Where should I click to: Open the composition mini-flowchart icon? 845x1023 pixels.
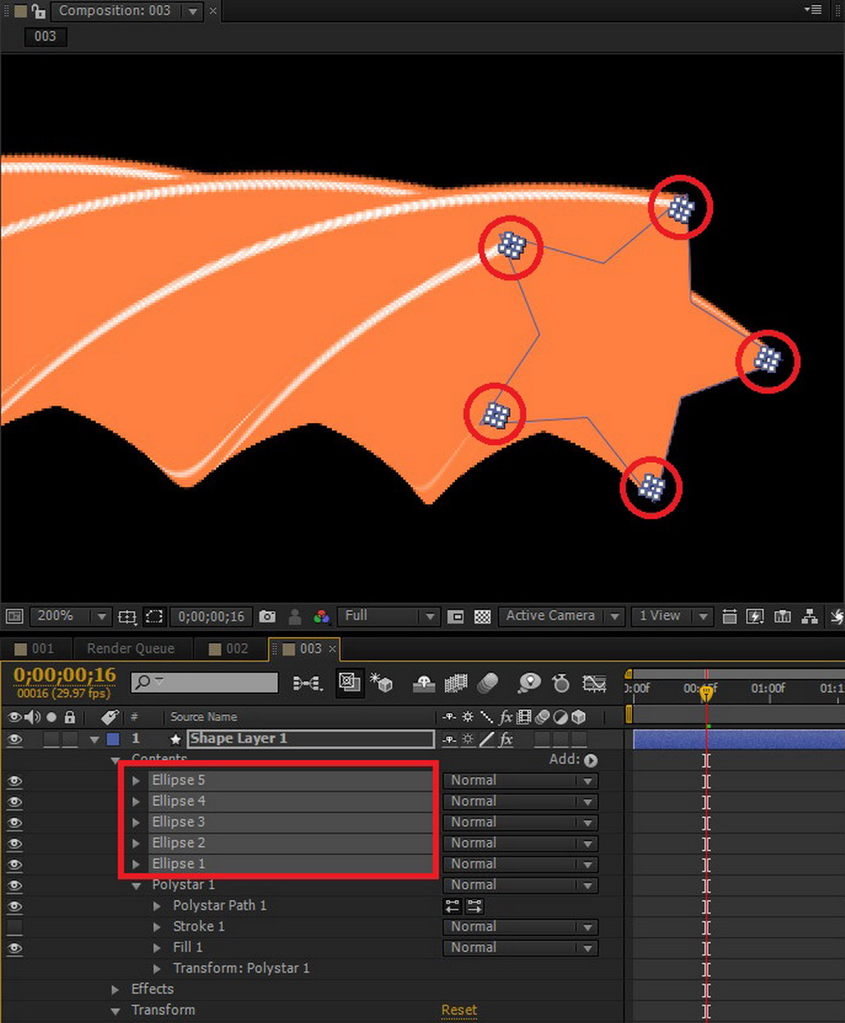(307, 683)
